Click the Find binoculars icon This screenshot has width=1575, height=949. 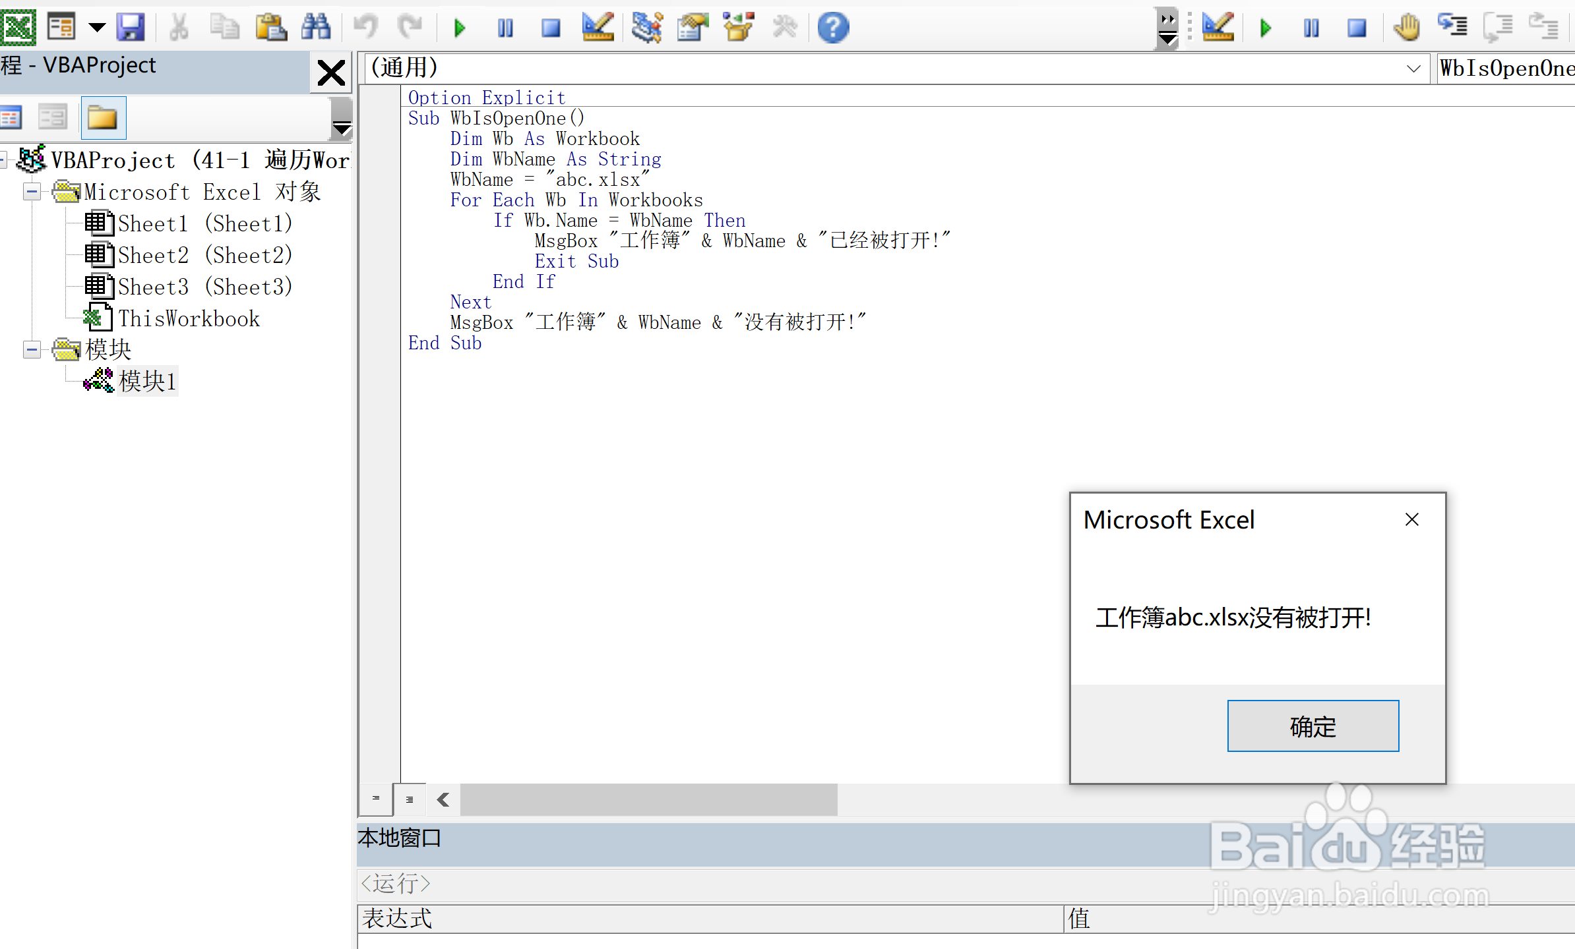(316, 28)
